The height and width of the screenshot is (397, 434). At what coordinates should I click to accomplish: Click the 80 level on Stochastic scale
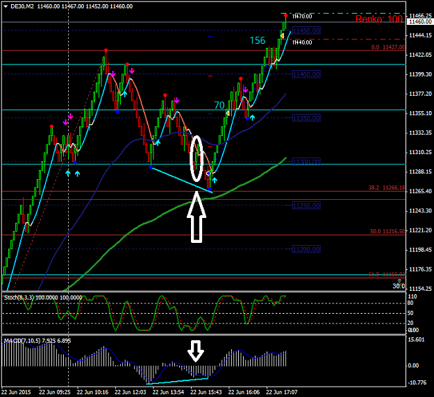(x=410, y=303)
